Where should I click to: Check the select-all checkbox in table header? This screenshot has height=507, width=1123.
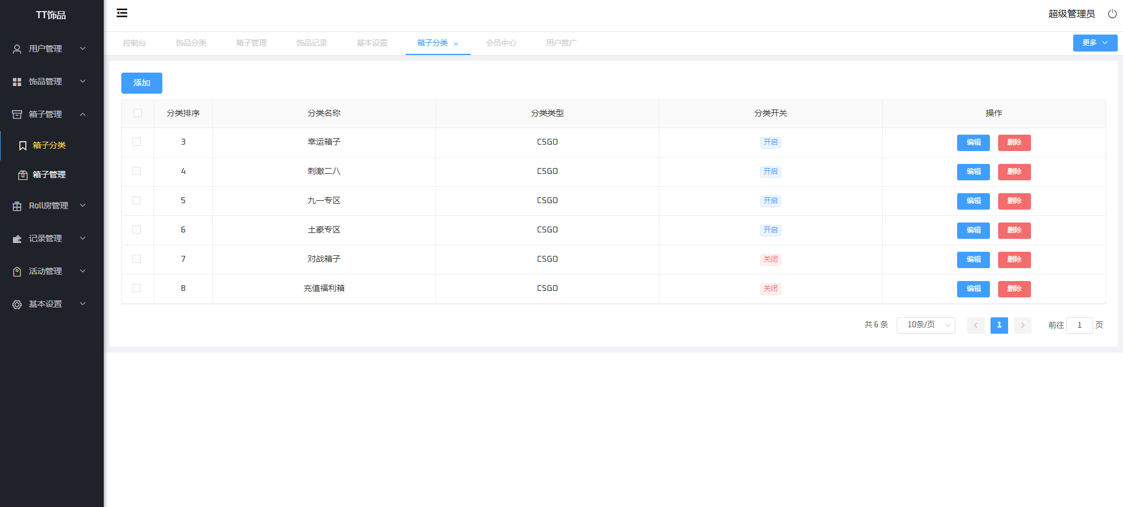[x=138, y=113]
